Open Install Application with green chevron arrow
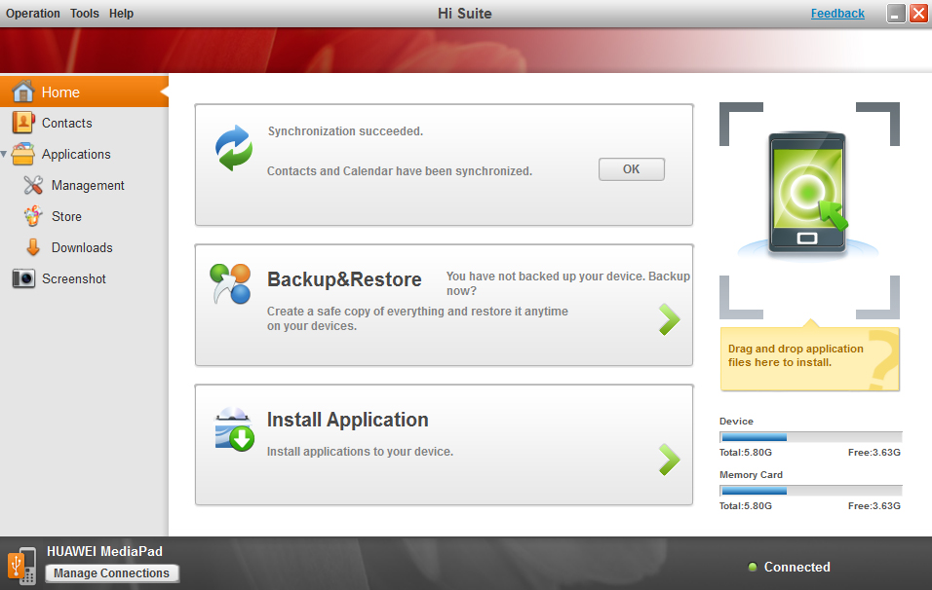The height and width of the screenshot is (590, 932). click(x=669, y=460)
